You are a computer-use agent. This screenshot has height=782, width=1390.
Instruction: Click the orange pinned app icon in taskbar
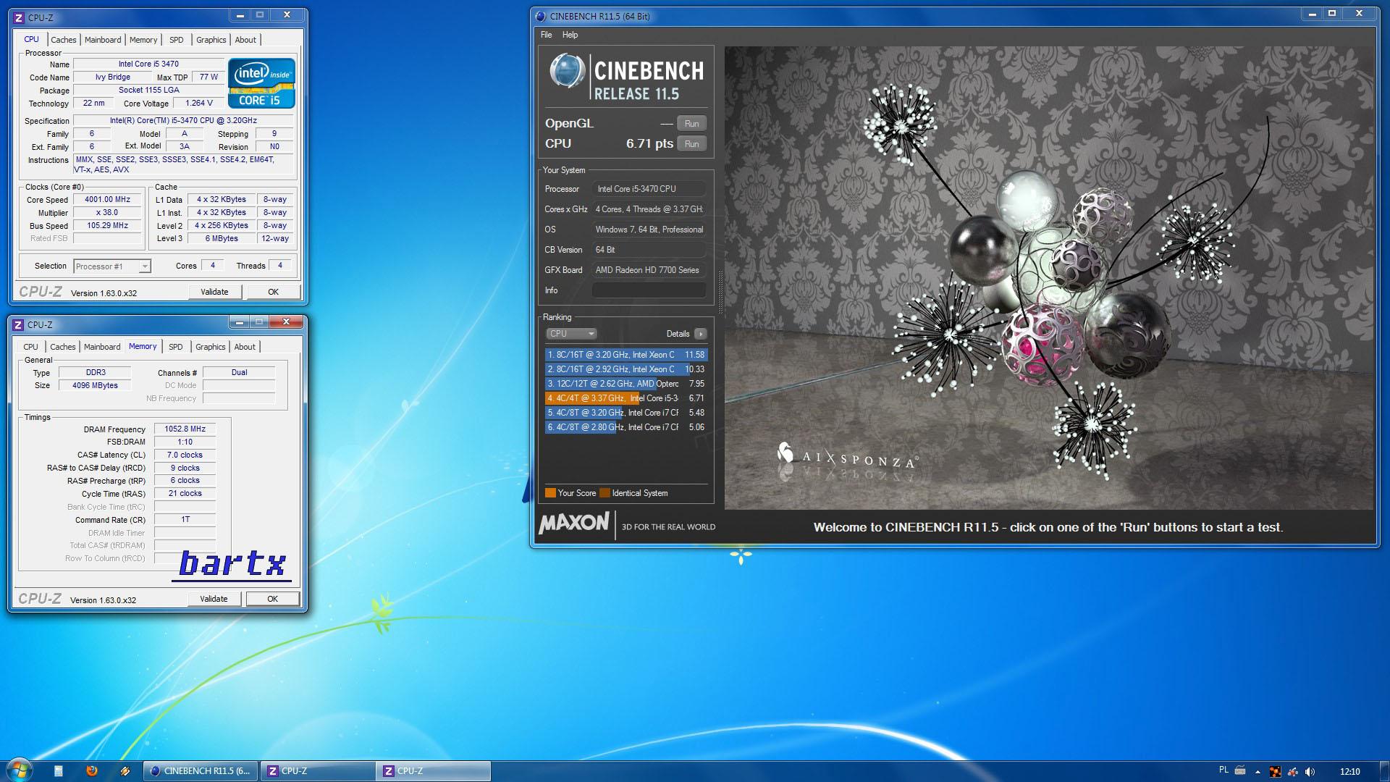(125, 771)
